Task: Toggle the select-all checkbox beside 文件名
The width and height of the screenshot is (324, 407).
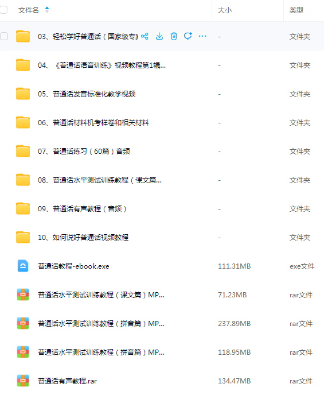Action: [x=3, y=10]
